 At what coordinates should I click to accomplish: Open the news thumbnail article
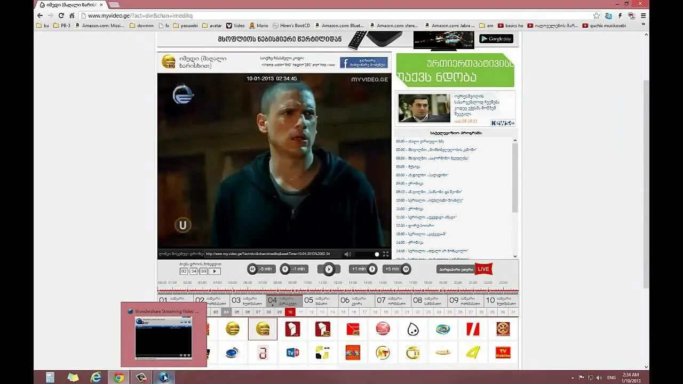(424, 108)
